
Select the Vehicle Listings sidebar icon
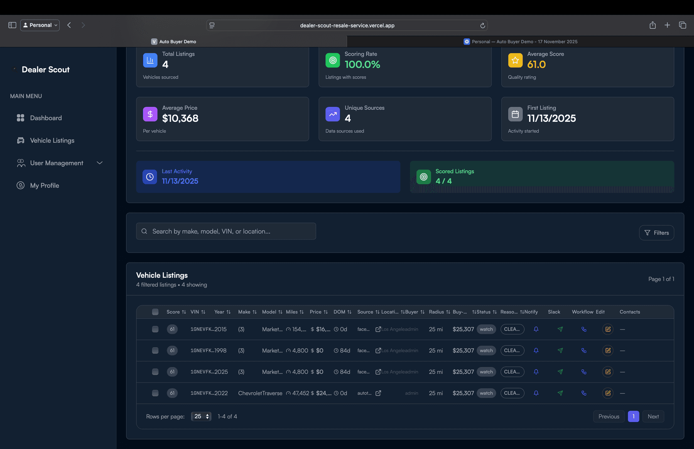(21, 141)
